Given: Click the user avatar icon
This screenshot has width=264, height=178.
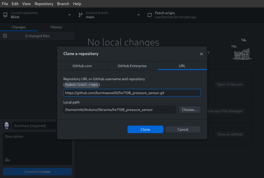Looking at the screenshot, I should tap(7, 126).
